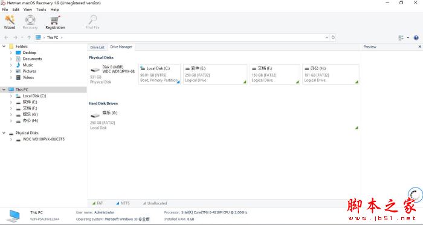Select 娱乐 (G:) in the tree

click(x=30, y=114)
